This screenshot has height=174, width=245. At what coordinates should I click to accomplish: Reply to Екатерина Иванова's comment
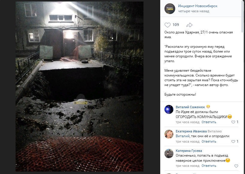click(x=209, y=142)
